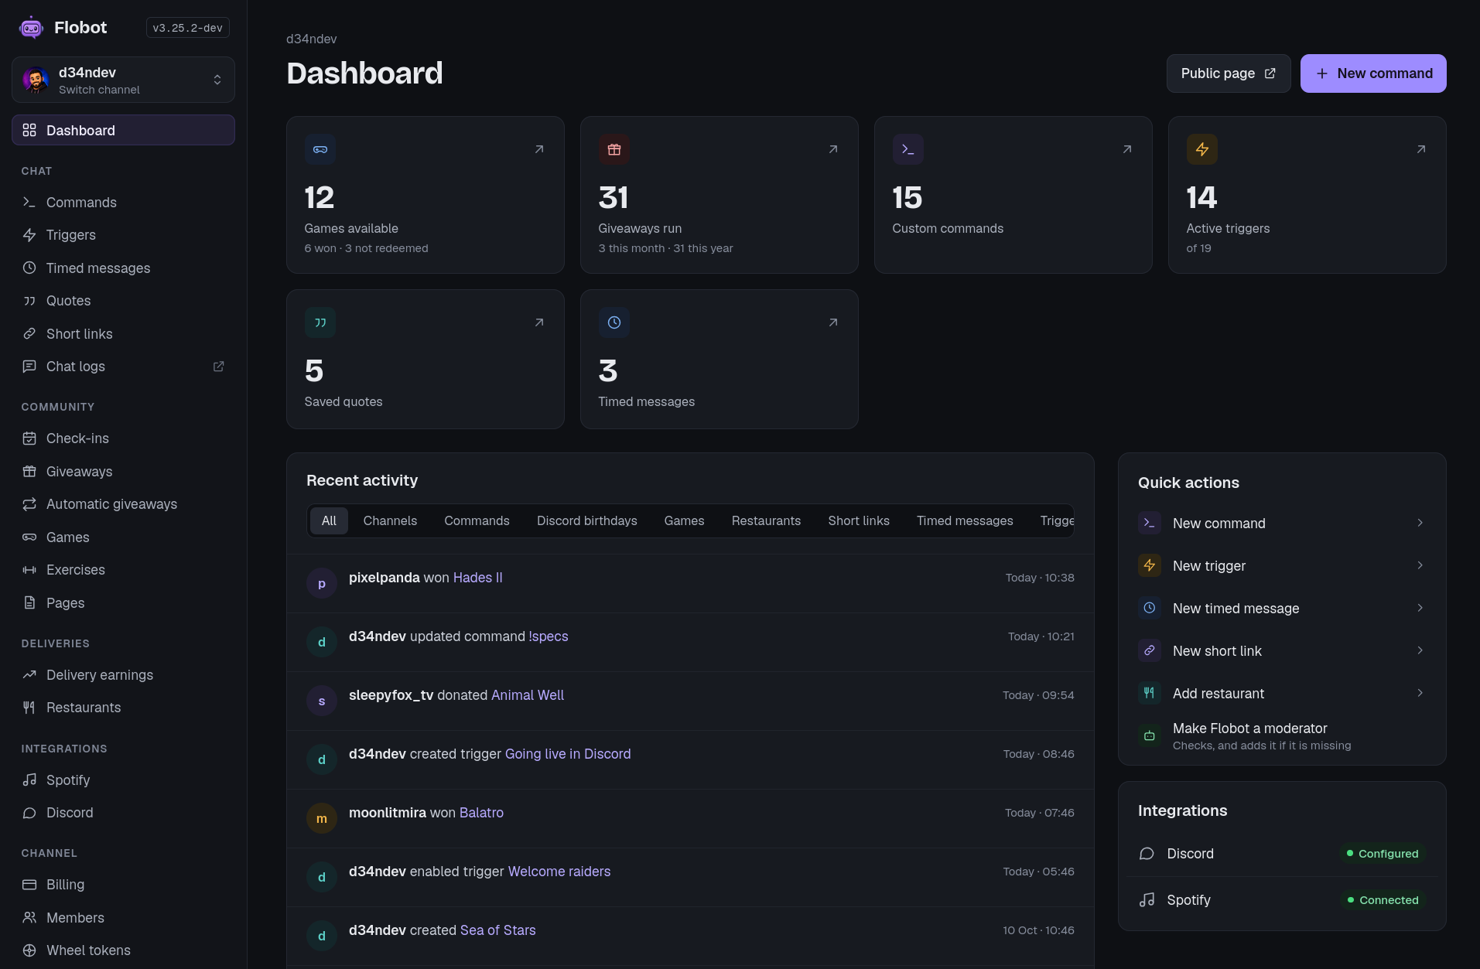Open the Hades II link
The width and height of the screenshot is (1480, 969).
pos(477,578)
